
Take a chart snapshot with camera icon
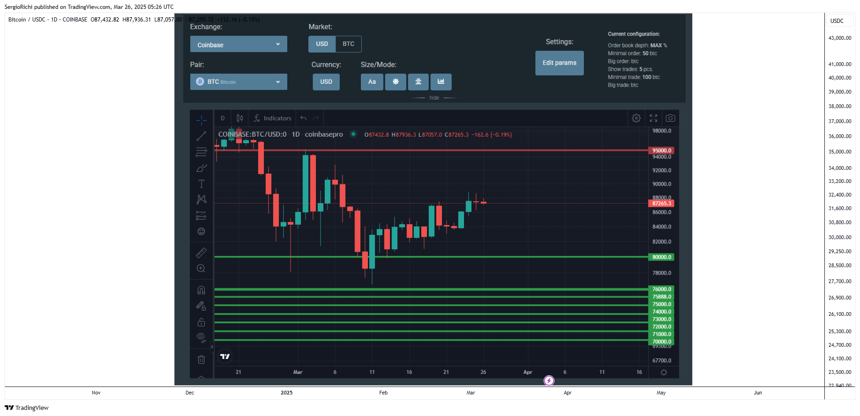(671, 118)
